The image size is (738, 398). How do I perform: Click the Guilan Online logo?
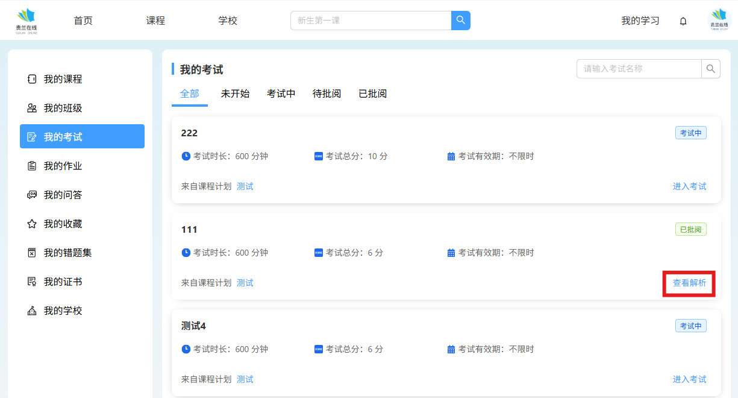pyautogui.click(x=27, y=21)
